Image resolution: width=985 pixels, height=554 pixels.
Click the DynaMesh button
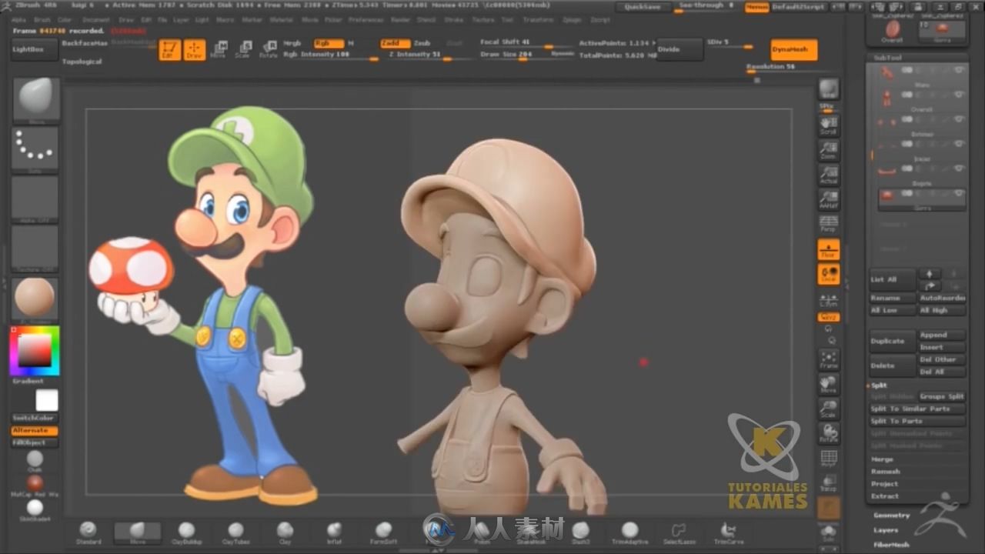793,50
